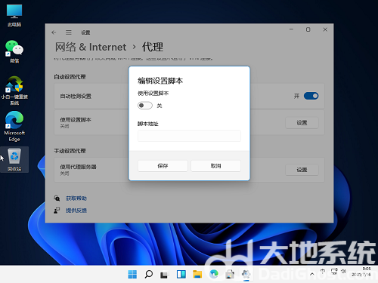This screenshot has width=378, height=283.
Task: Click the input method indicator in tray
Action: click(323, 272)
